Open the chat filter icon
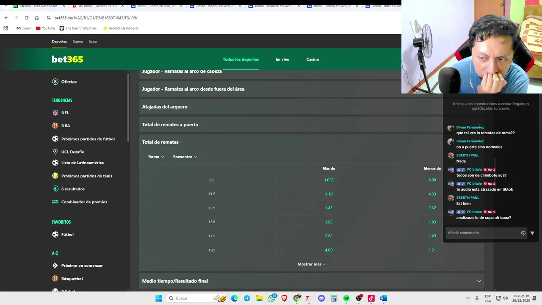Viewport: 542px width, 305px height. [532, 233]
